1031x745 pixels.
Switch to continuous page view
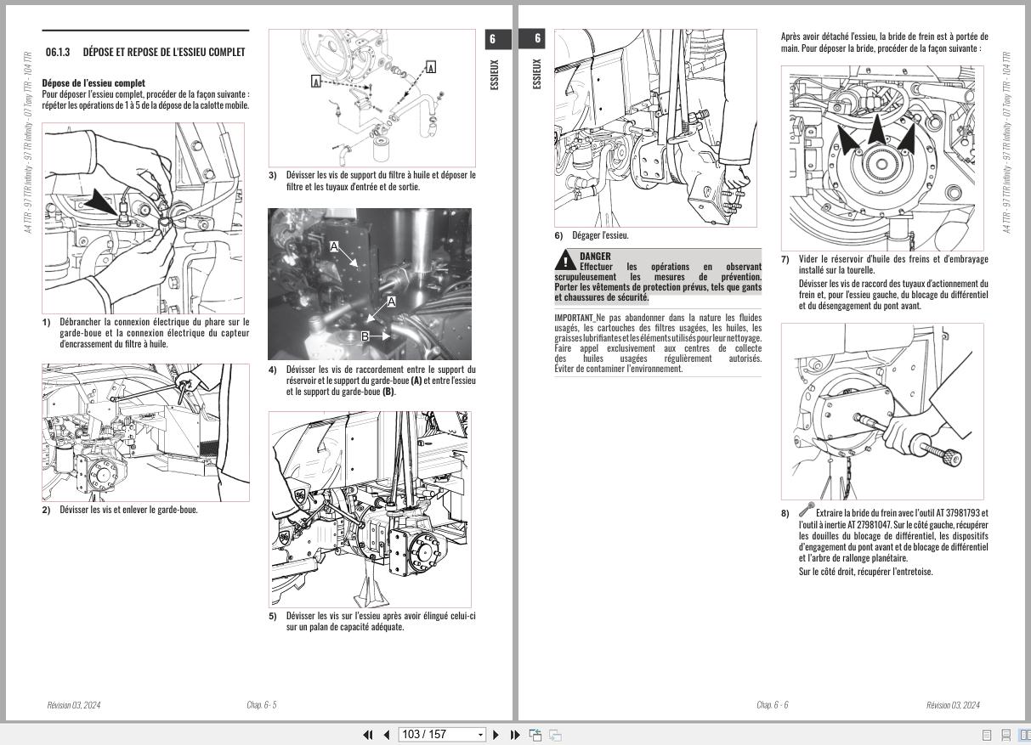[x=1006, y=735]
